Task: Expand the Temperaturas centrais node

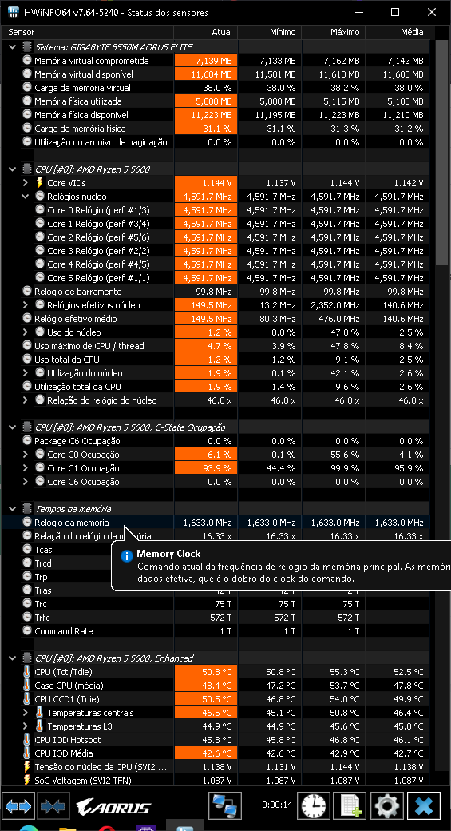Action: tap(26, 712)
